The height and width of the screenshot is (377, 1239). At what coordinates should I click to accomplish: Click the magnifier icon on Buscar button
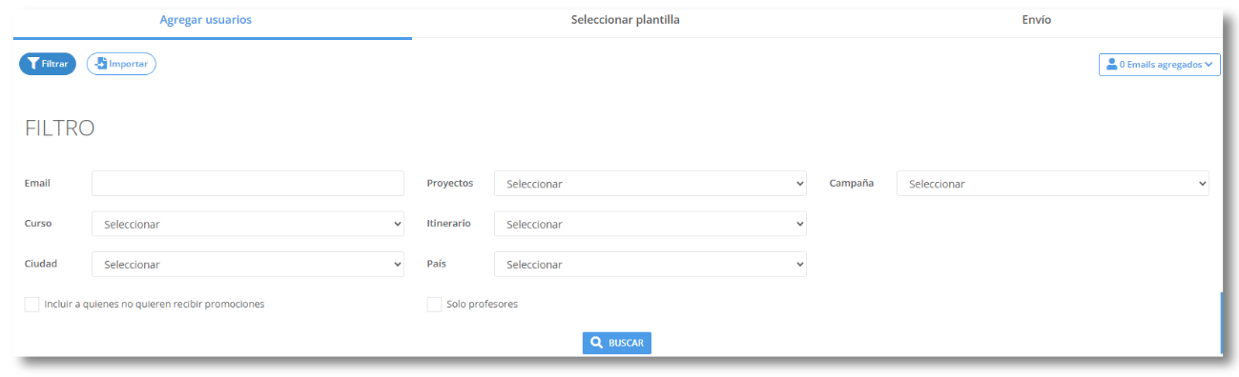point(596,343)
